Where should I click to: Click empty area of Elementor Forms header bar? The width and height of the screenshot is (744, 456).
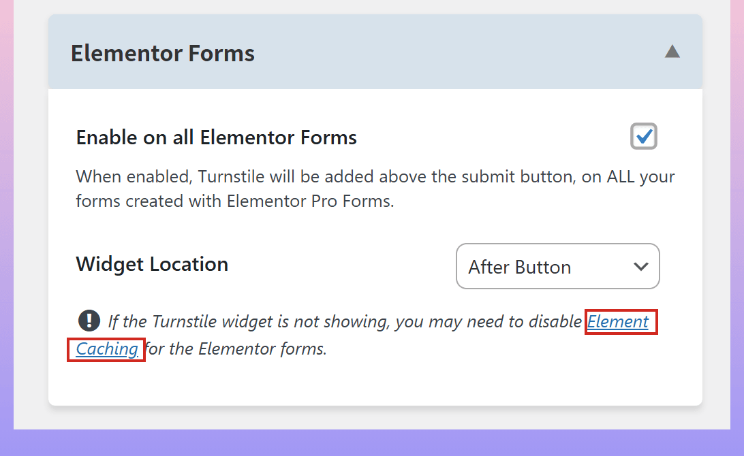pos(443,53)
